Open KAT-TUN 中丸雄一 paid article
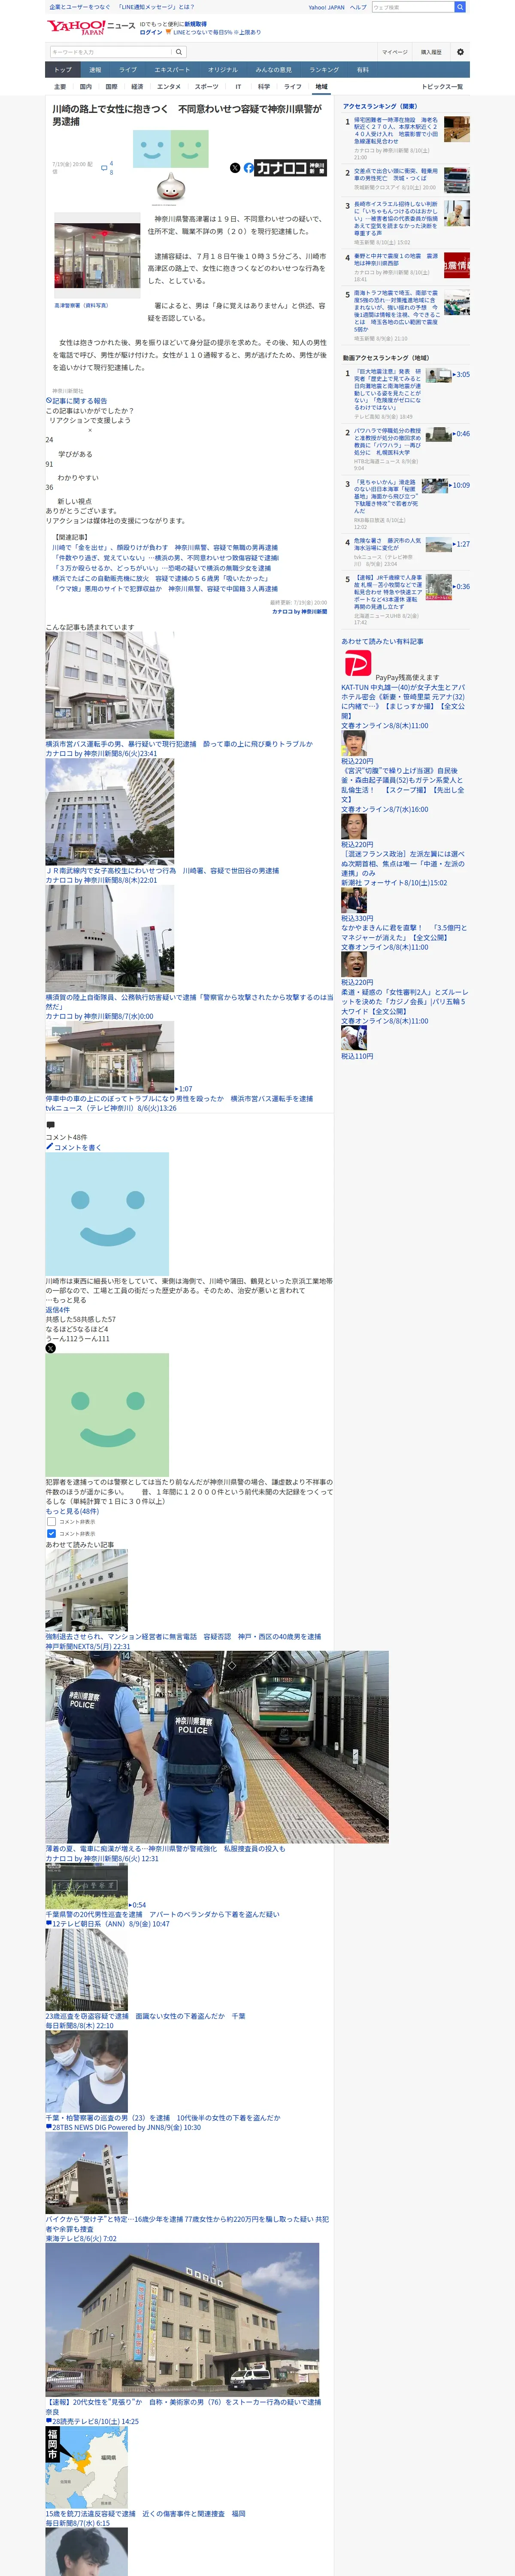Screen dimensions: 515x2576 tap(403, 702)
